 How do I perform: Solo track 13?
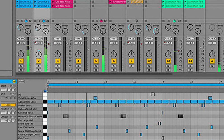pos(168,66)
